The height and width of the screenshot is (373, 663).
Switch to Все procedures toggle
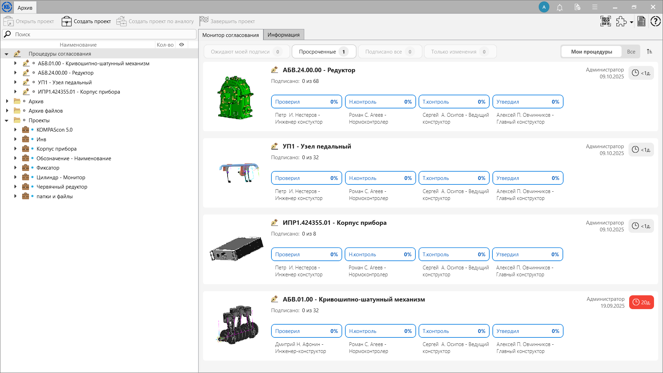(x=631, y=51)
